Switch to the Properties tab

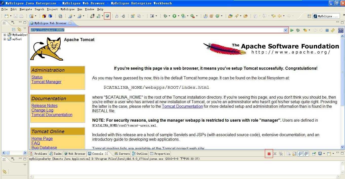(160, 154)
